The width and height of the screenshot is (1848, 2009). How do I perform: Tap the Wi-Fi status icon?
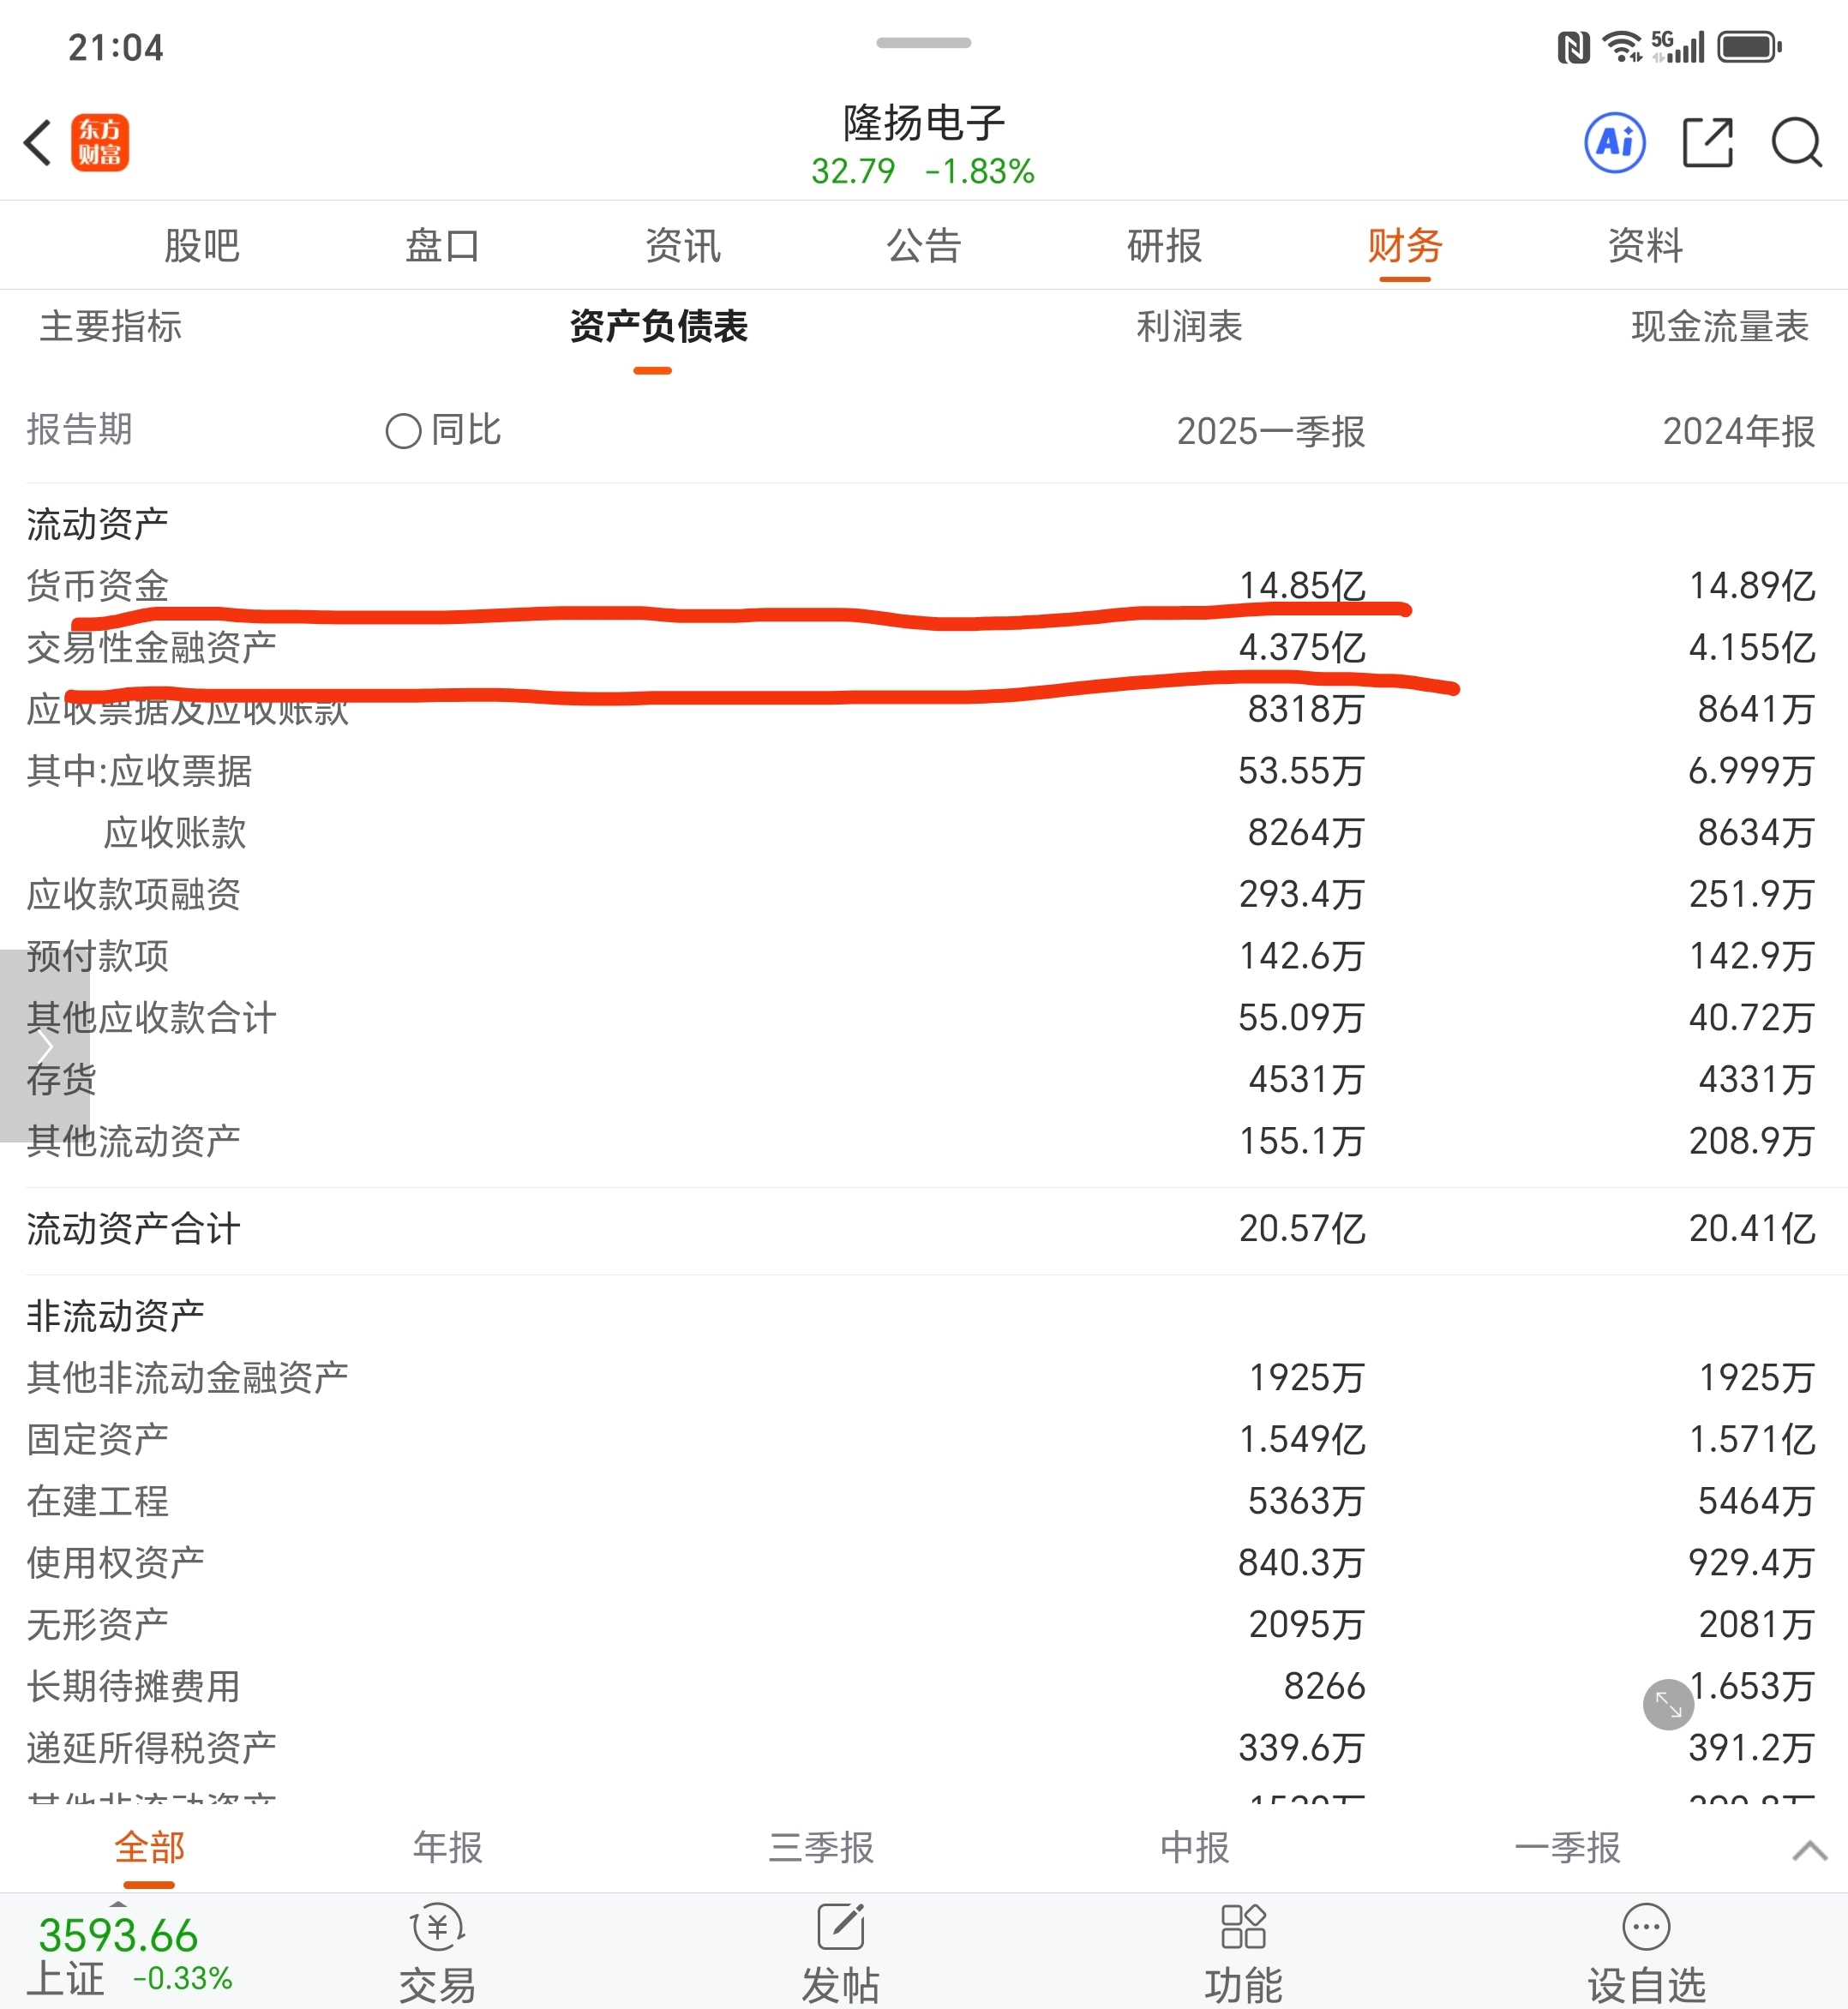tap(1622, 47)
